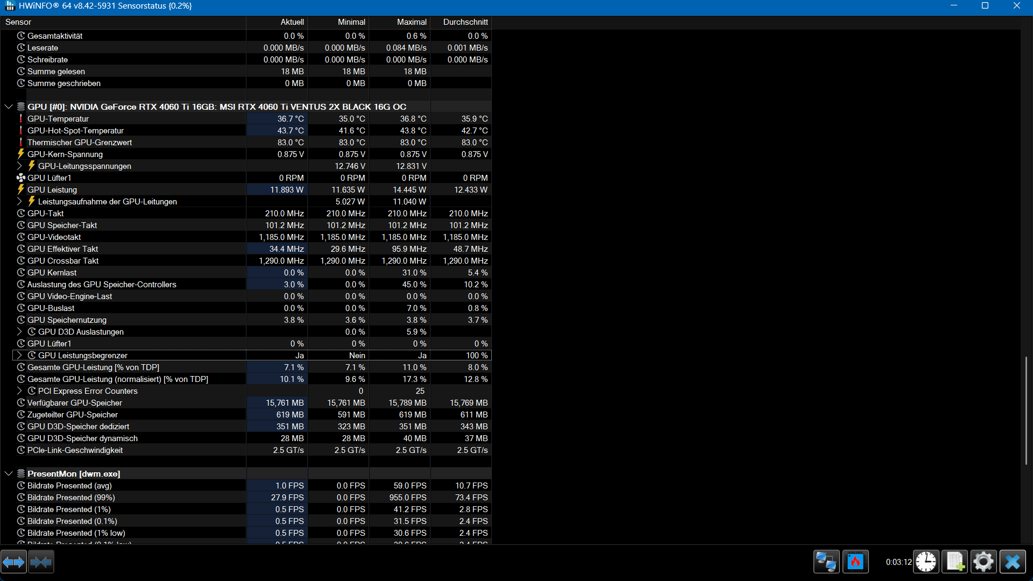The width and height of the screenshot is (1033, 581).
Task: Click the collapse columns arrows button
Action: coord(41,562)
